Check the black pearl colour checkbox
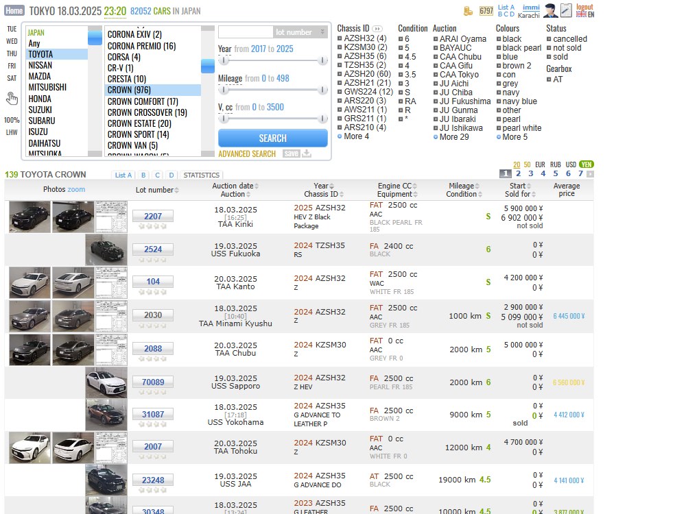This screenshot has height=514, width=686. point(498,48)
